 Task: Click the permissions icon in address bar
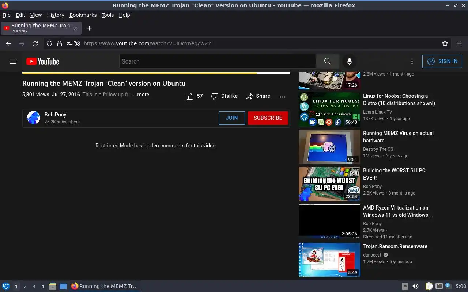(69, 43)
